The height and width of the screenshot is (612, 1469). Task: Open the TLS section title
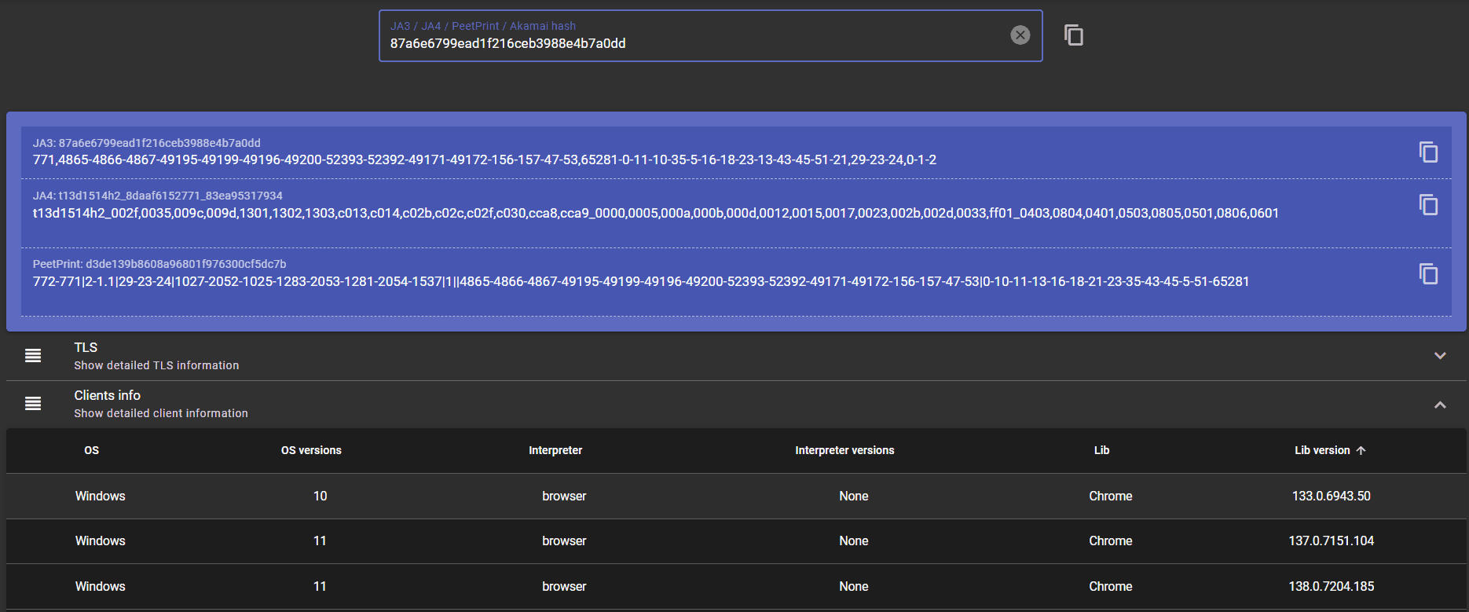(86, 347)
